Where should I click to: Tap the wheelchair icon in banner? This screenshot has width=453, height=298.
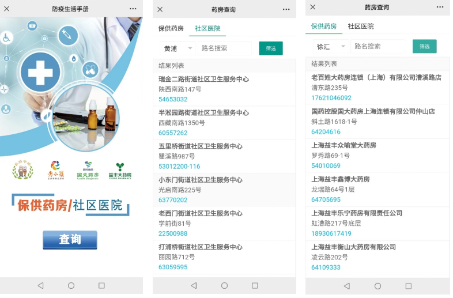point(6,38)
